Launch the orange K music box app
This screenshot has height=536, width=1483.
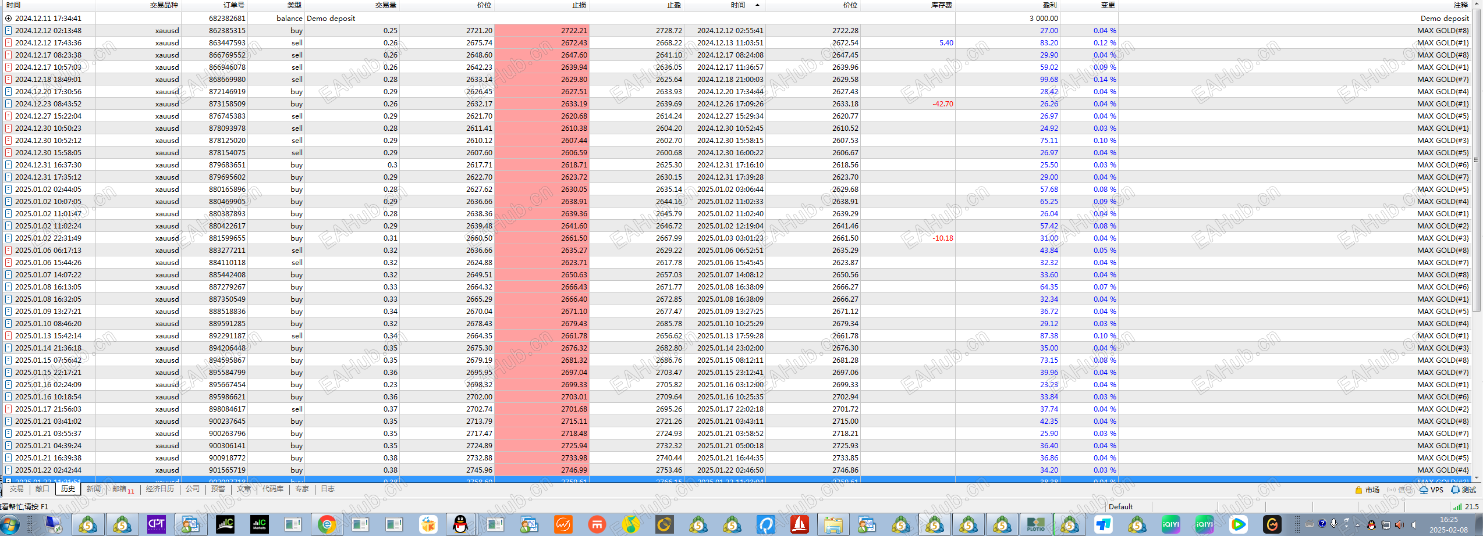click(x=428, y=524)
